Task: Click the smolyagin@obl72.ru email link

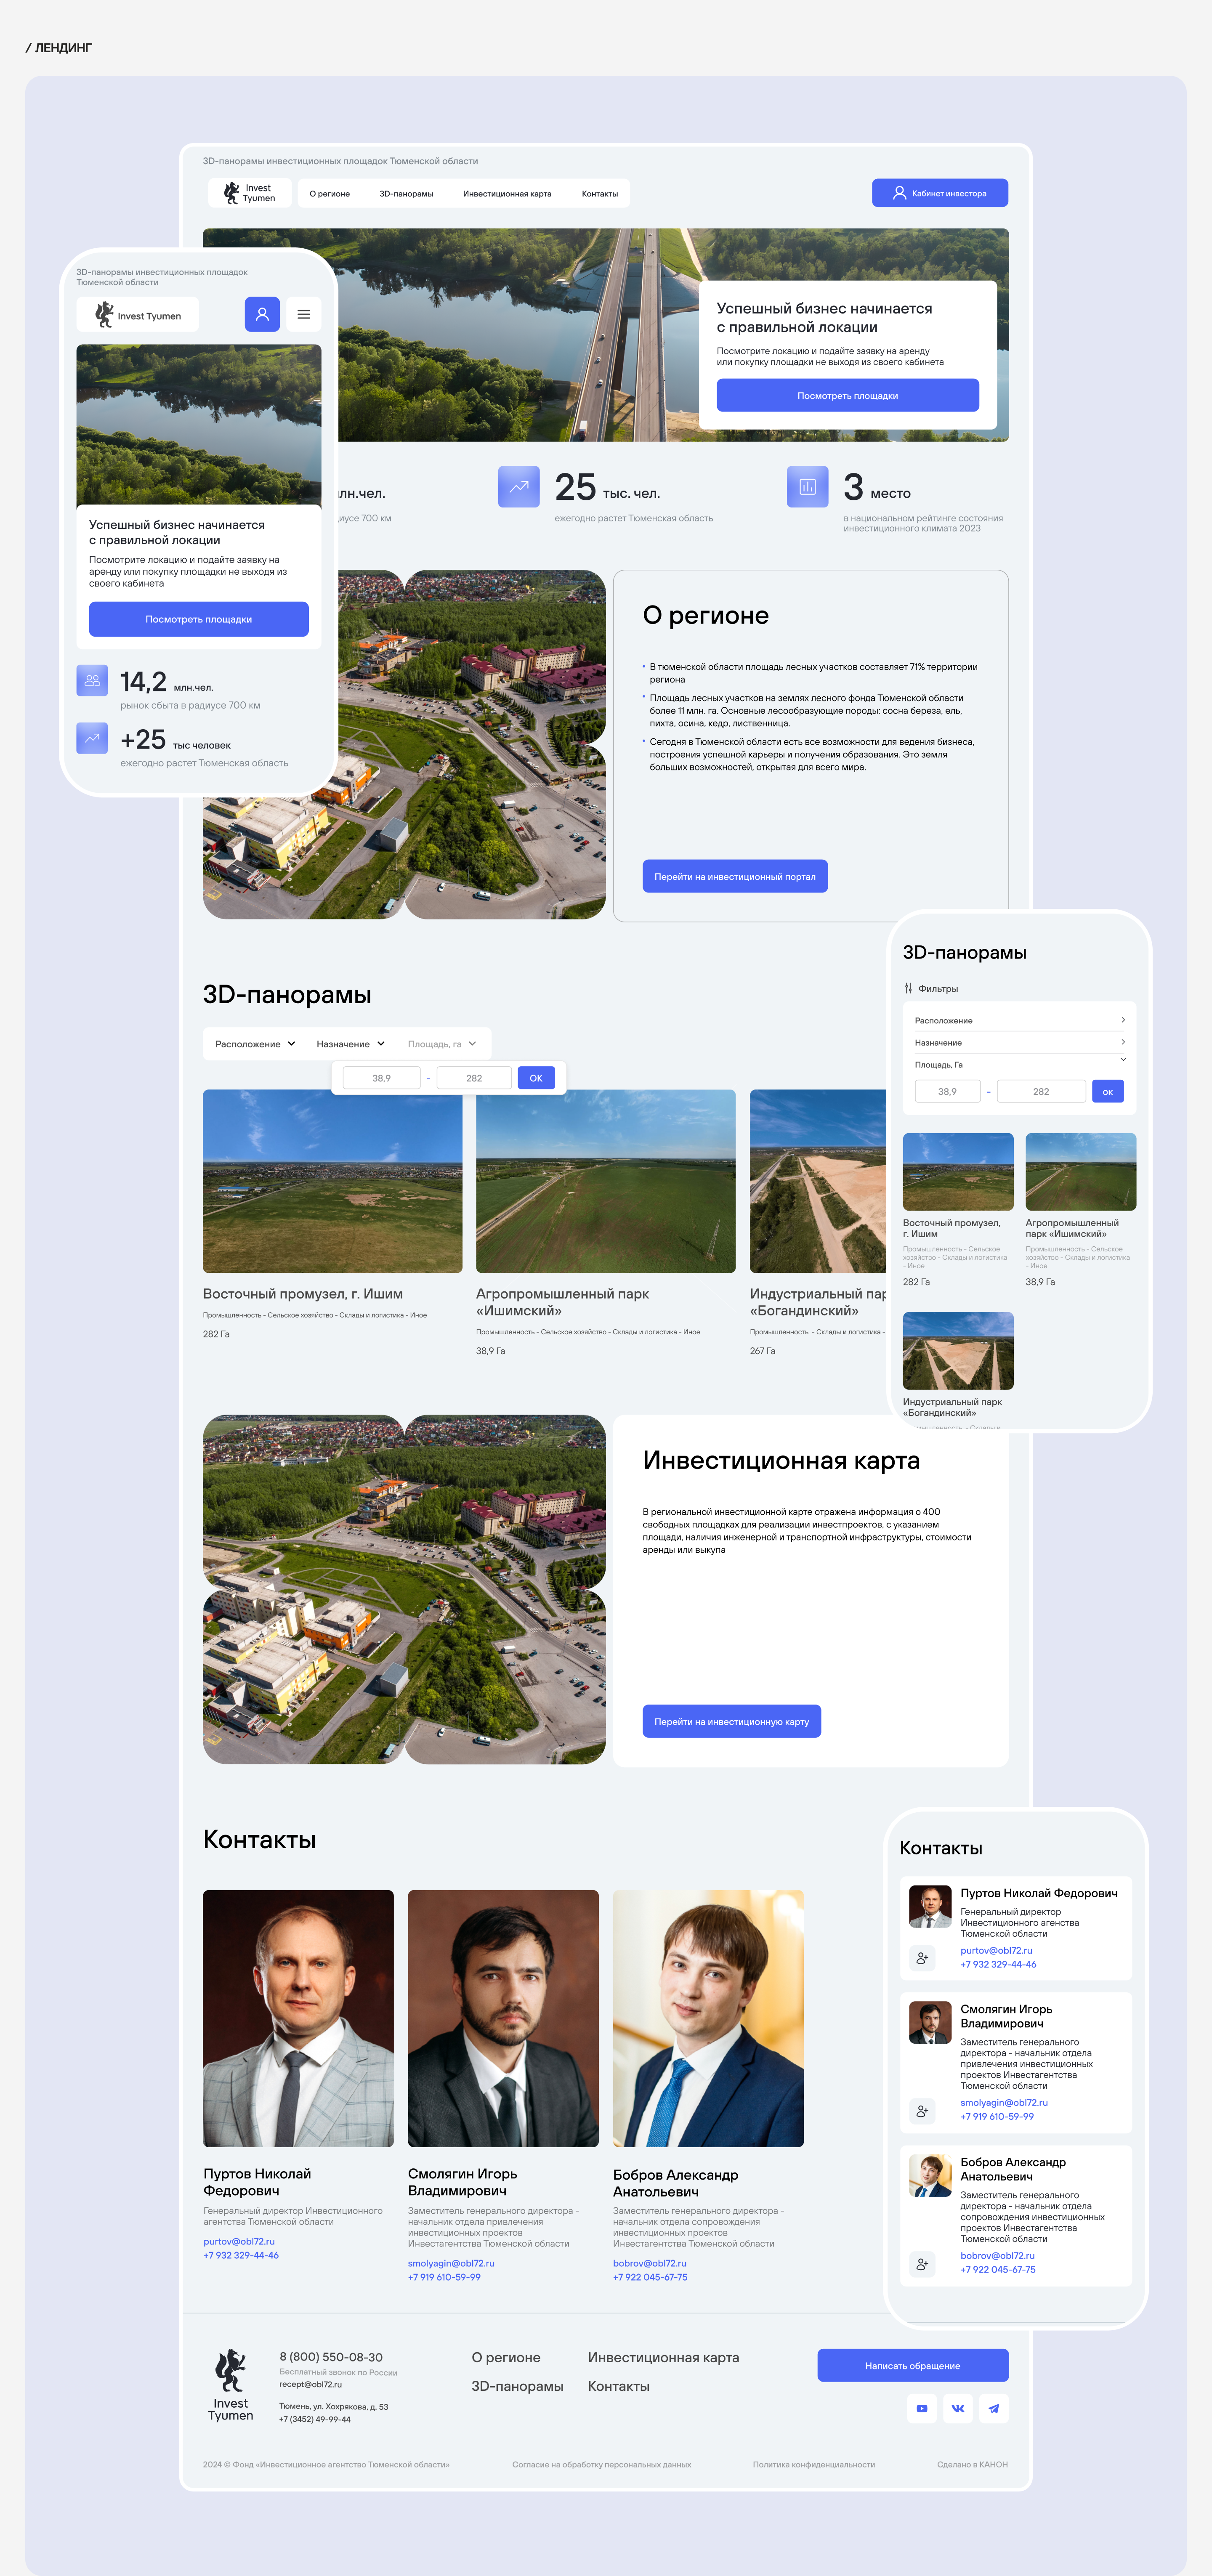Action: (451, 2263)
